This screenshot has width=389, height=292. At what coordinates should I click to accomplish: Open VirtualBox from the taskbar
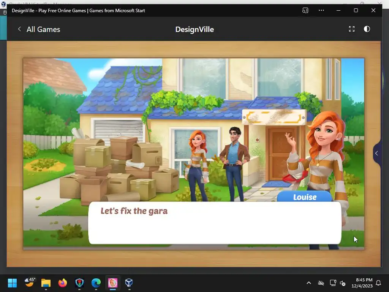pyautogui.click(x=129, y=283)
